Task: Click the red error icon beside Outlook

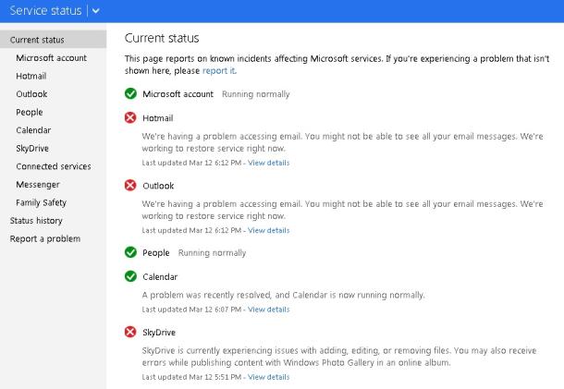Action: coord(130,185)
